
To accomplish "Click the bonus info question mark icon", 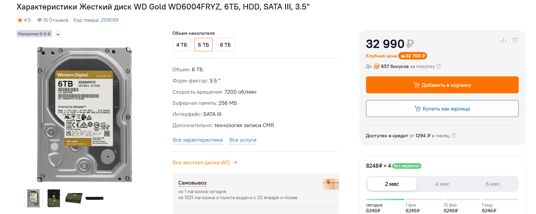I will click(439, 66).
